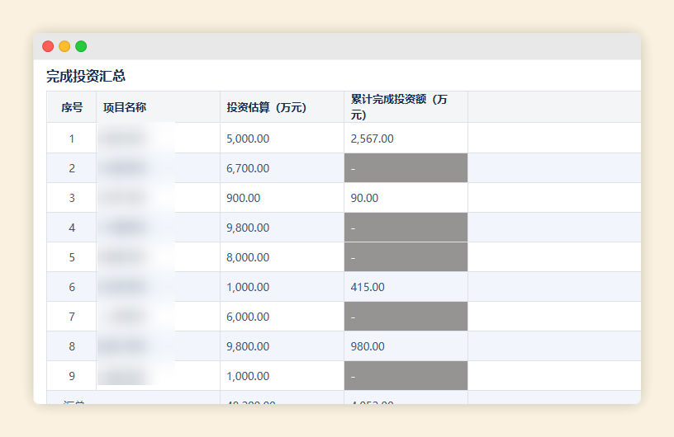Click the 完成投资汇总 table title
674x437 pixels.
86,76
